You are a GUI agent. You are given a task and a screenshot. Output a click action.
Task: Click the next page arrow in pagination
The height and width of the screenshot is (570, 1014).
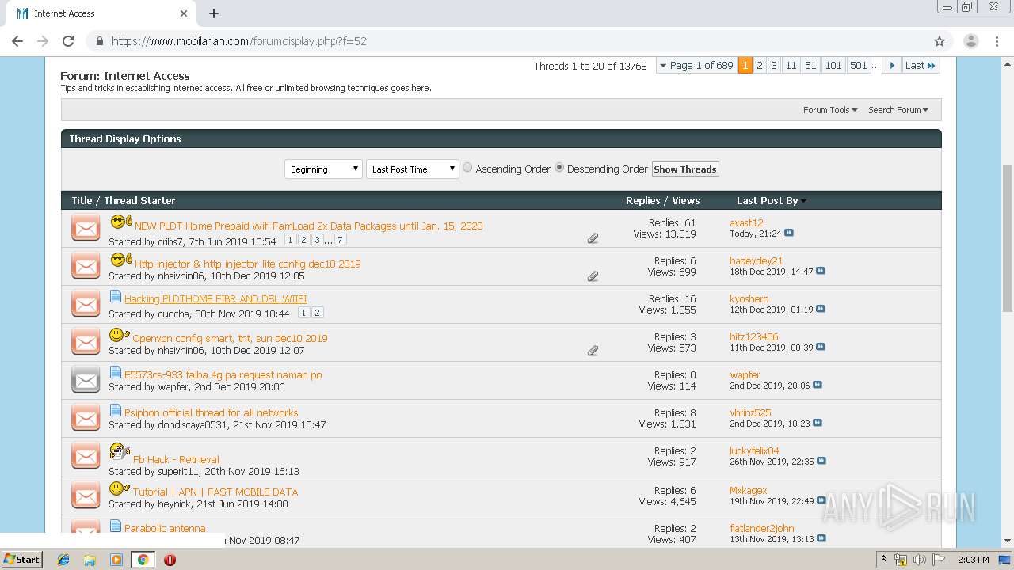tap(892, 66)
